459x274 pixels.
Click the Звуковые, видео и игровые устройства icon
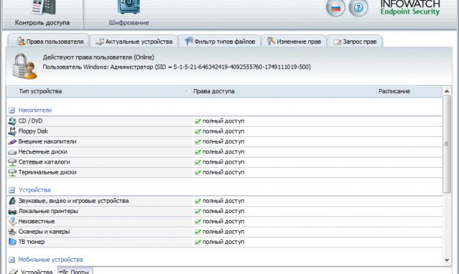tap(12, 201)
